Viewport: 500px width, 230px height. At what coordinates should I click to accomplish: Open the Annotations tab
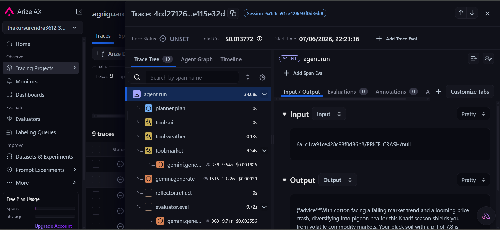(397, 92)
